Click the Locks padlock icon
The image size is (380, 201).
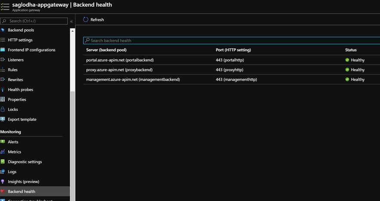point(3,110)
